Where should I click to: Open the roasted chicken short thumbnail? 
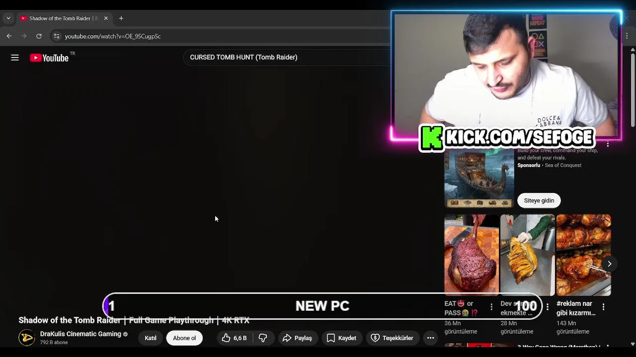[x=584, y=255]
